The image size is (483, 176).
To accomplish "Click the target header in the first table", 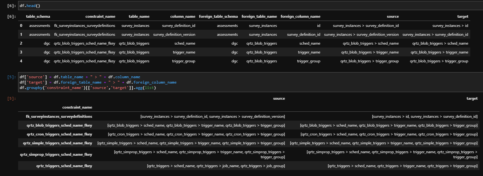I will 463,16.
